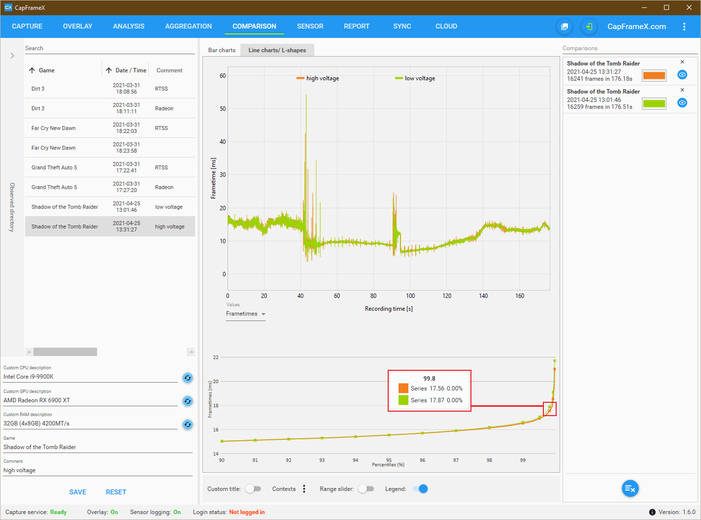Remove the low voltage comparison at 13:01:46

[682, 90]
